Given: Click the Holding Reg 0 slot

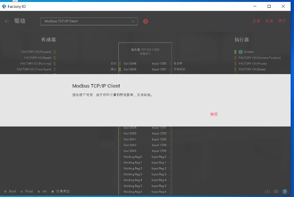Looking at the screenshot, I should [133, 157].
